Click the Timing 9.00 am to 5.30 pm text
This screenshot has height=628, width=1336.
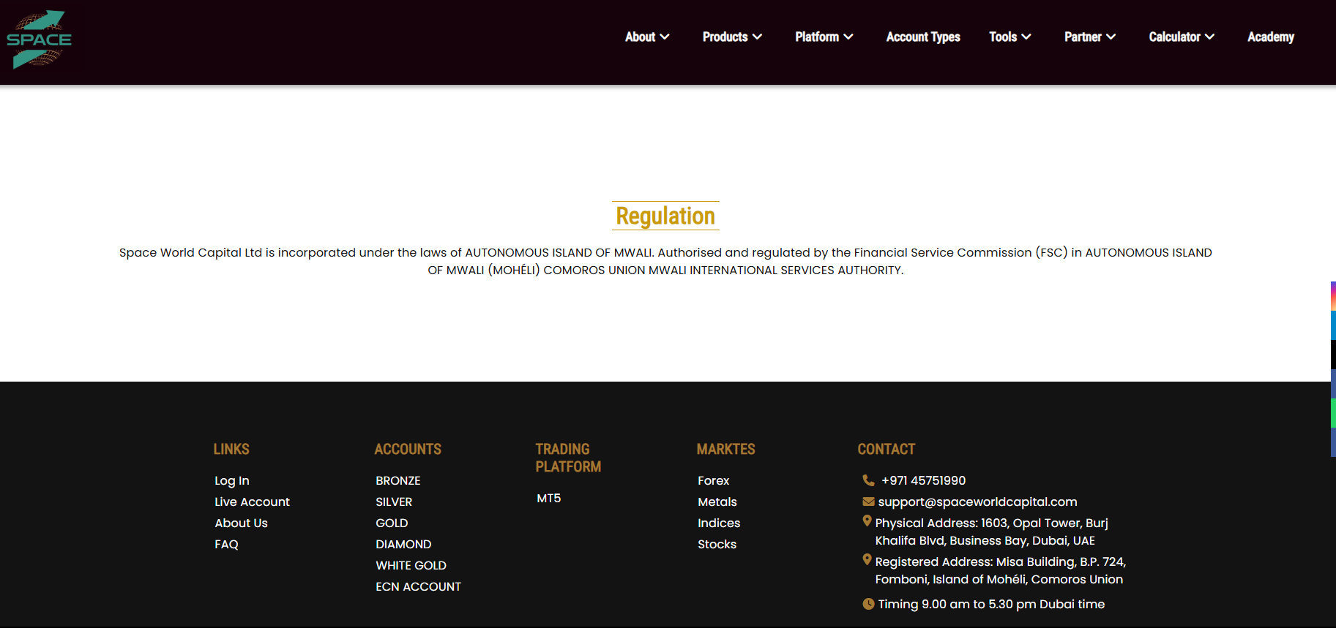click(x=991, y=604)
